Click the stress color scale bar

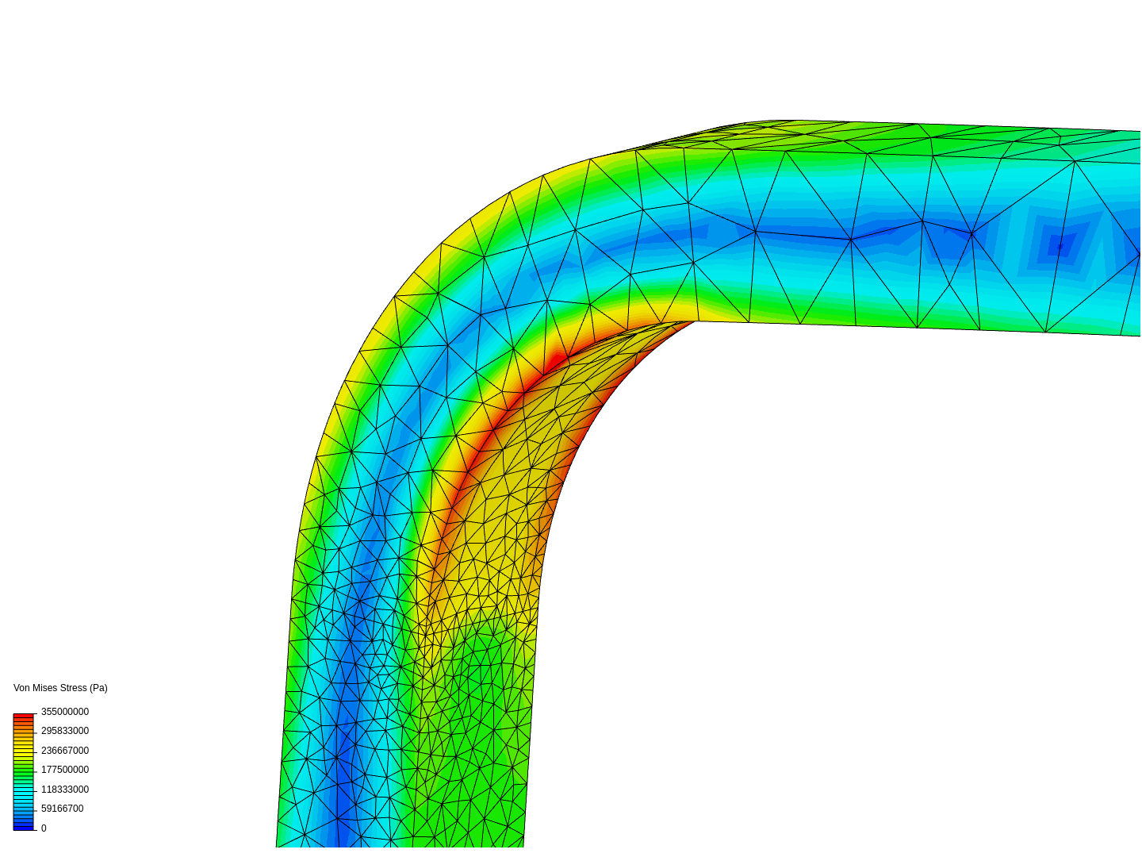(24, 772)
